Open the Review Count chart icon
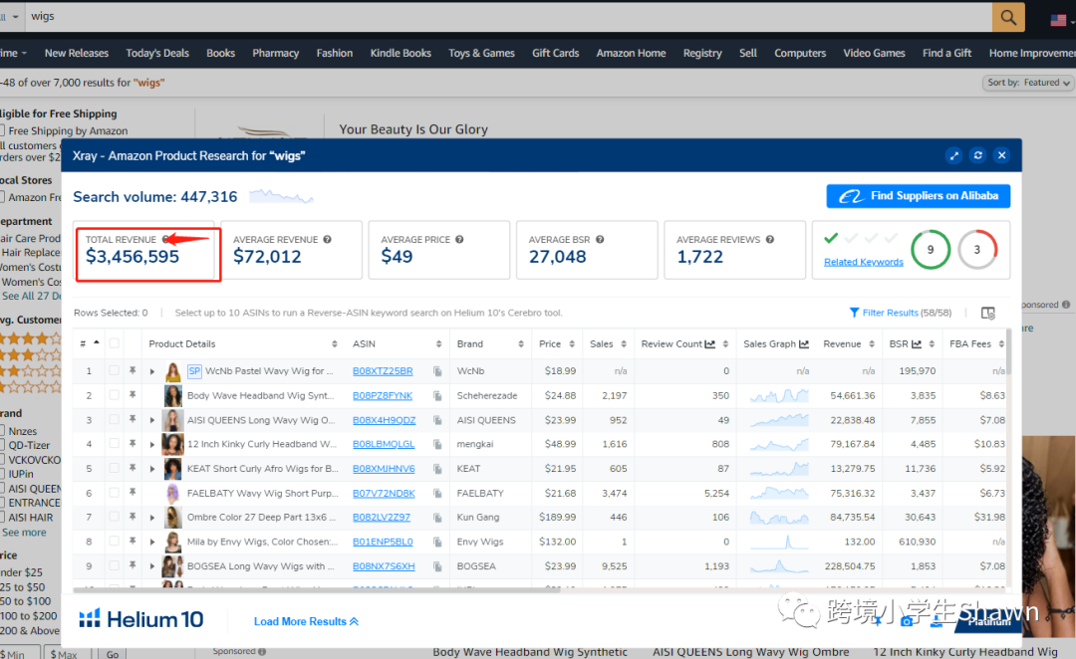 [x=710, y=344]
